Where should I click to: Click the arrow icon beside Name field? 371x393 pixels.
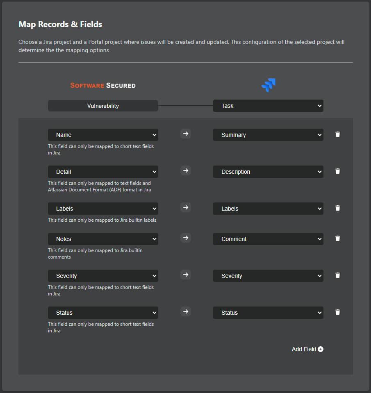[186, 134]
